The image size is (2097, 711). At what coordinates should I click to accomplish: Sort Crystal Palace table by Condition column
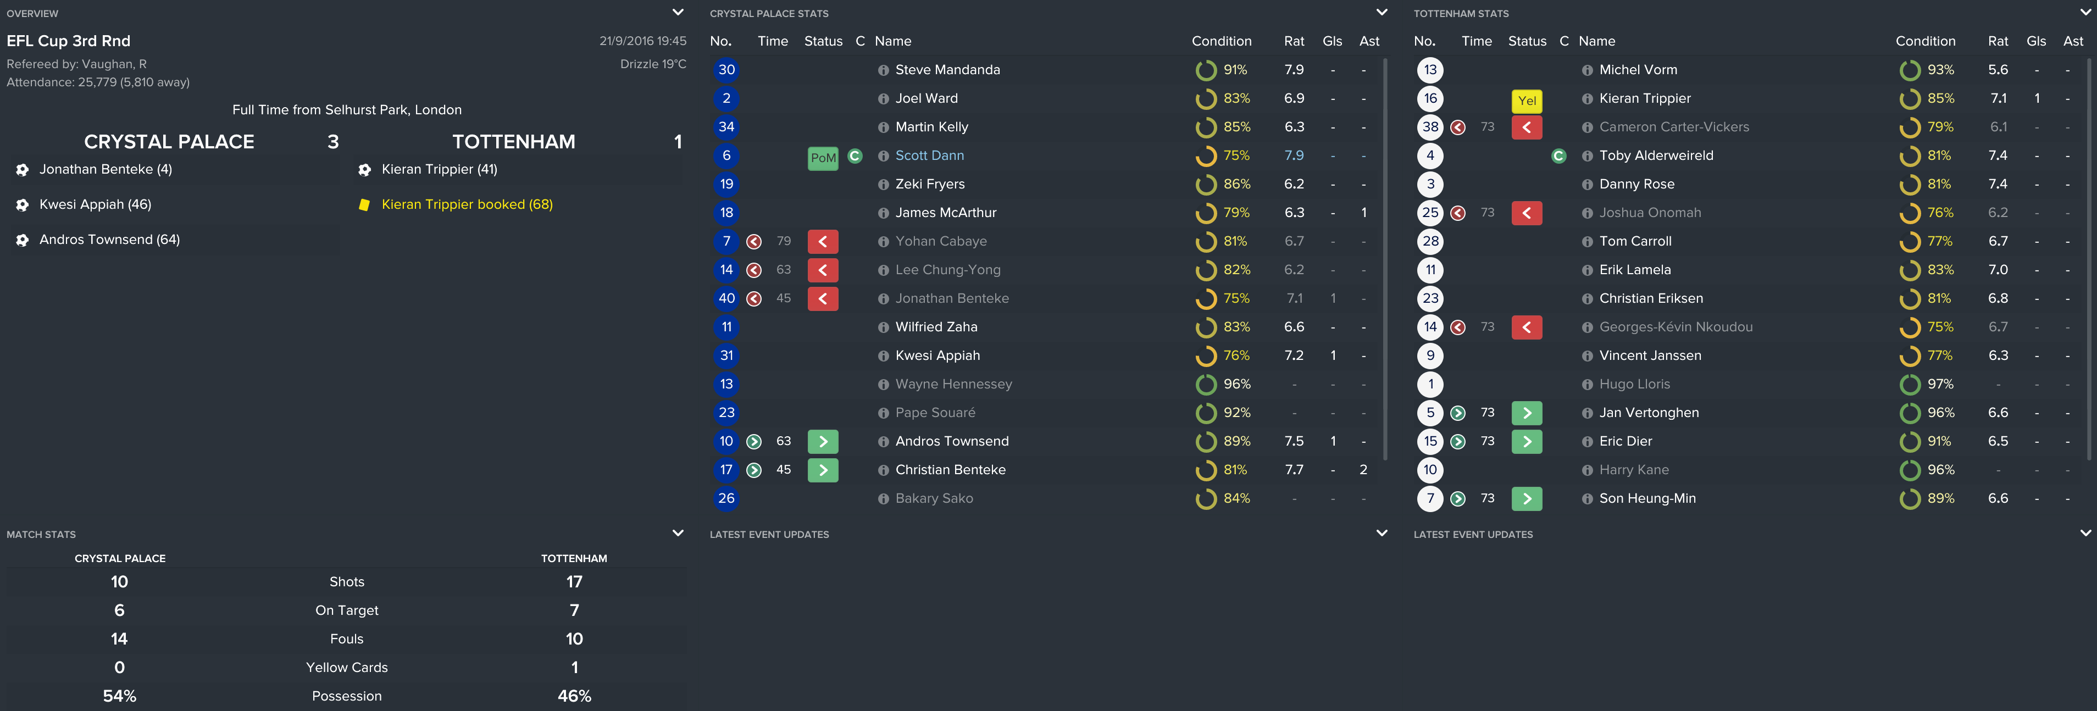point(1221,42)
